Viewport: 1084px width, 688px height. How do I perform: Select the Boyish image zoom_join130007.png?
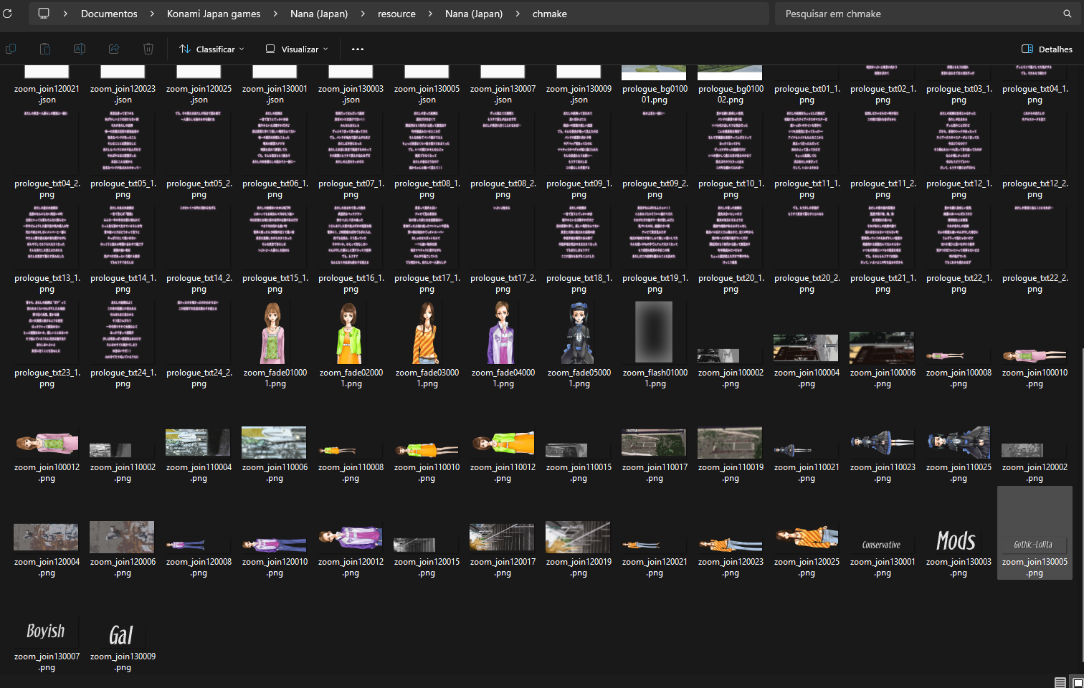pyautogui.click(x=46, y=631)
